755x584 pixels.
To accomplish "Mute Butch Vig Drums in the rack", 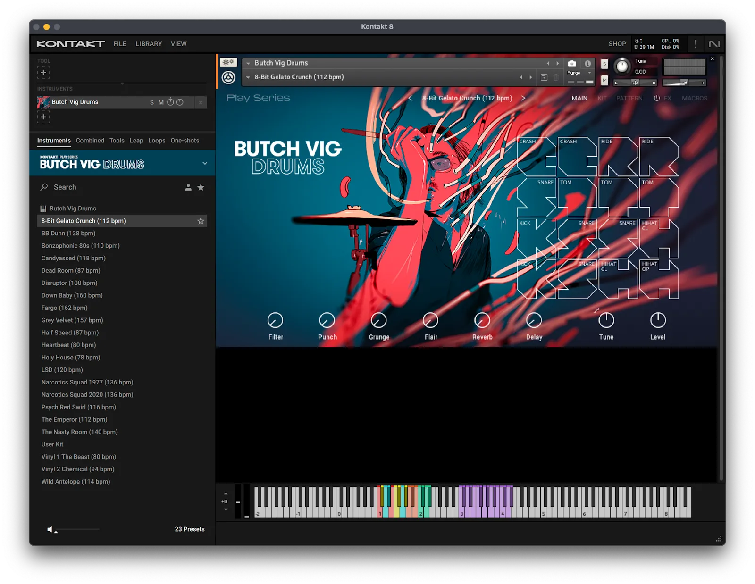I will click(x=161, y=102).
